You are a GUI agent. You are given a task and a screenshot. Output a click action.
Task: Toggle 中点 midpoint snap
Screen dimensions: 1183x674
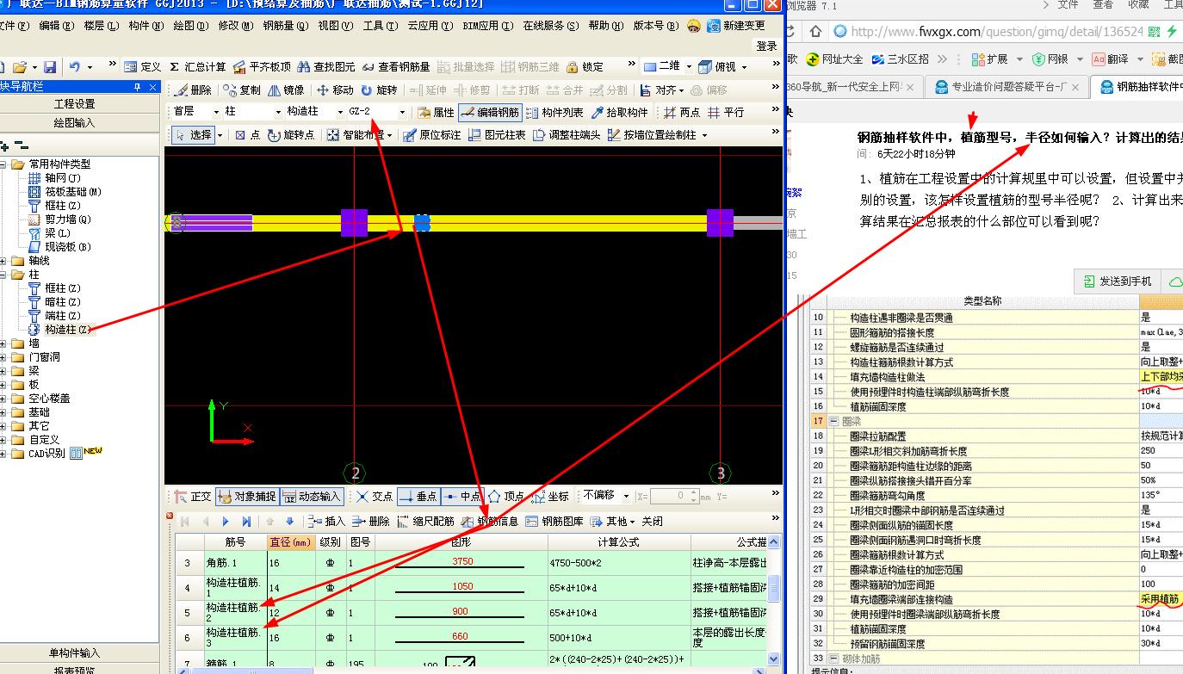pos(461,496)
